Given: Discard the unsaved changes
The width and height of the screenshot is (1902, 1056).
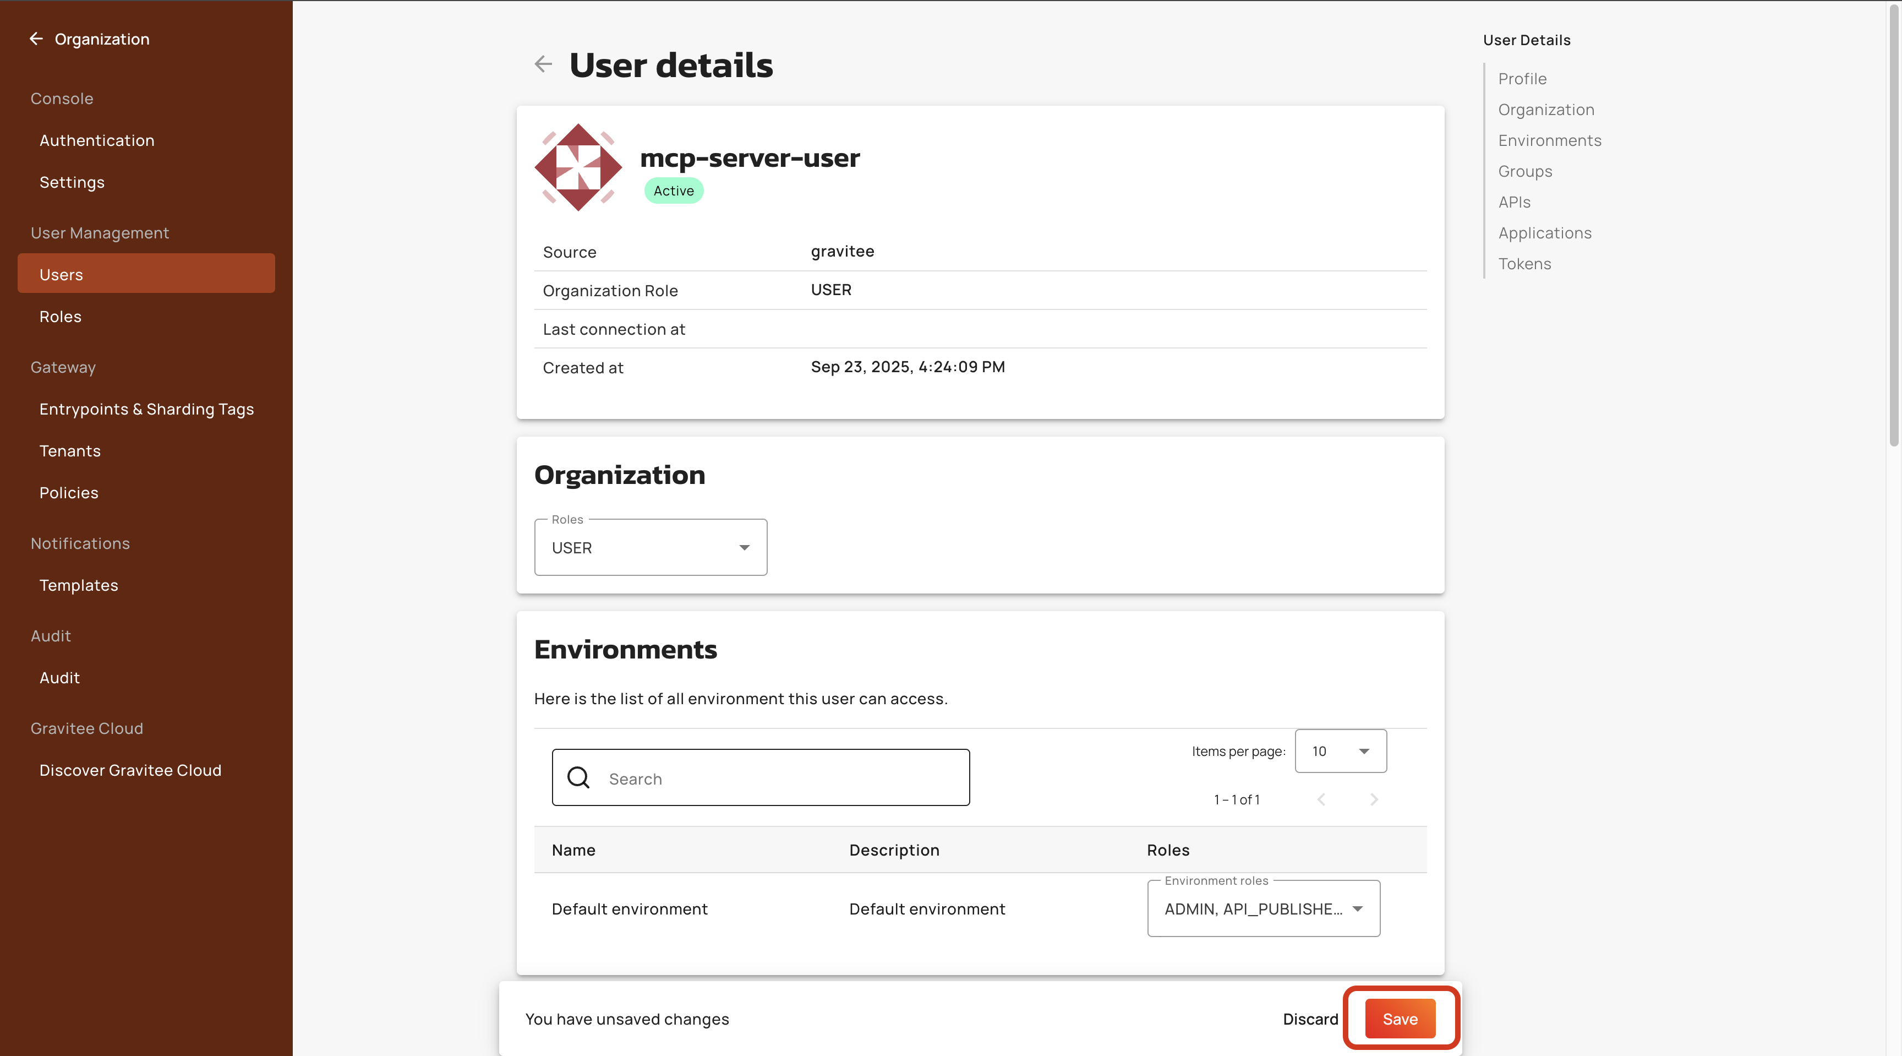Looking at the screenshot, I should click(x=1310, y=1019).
